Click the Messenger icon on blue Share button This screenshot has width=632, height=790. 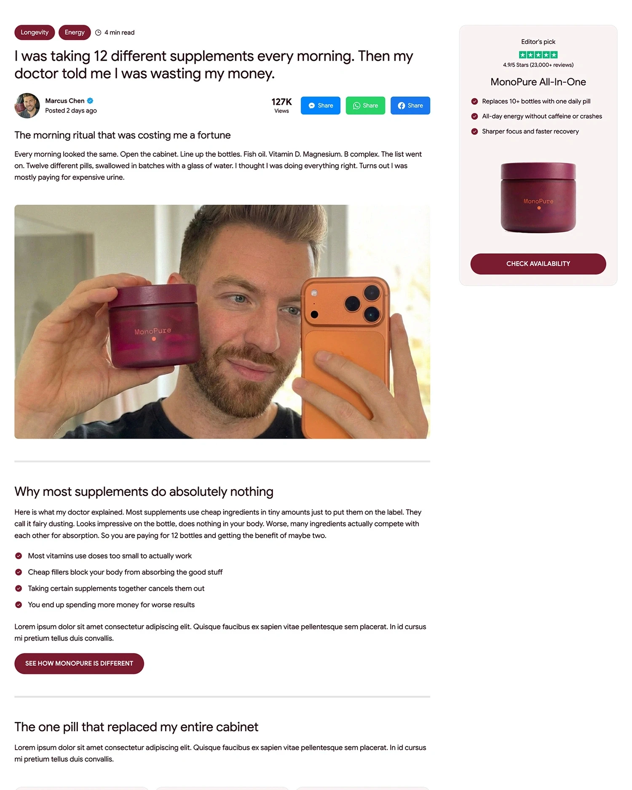pyautogui.click(x=311, y=106)
